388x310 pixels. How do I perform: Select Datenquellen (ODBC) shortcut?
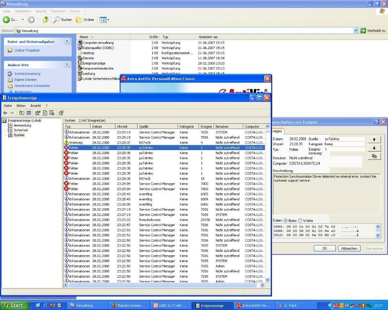(x=95, y=48)
